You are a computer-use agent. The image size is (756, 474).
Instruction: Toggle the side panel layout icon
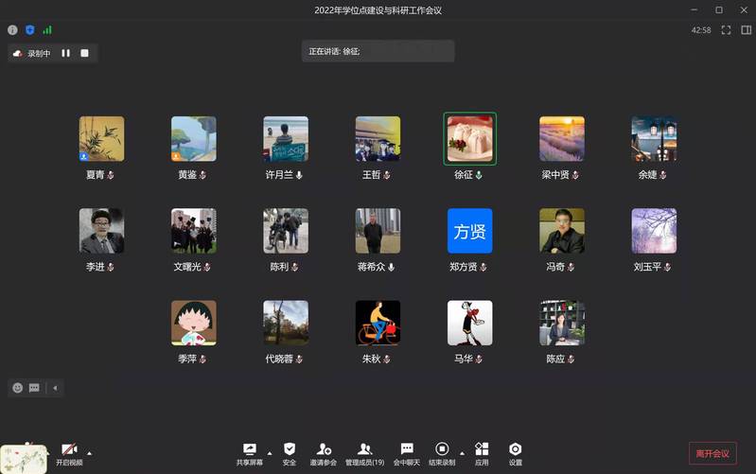[x=746, y=30]
